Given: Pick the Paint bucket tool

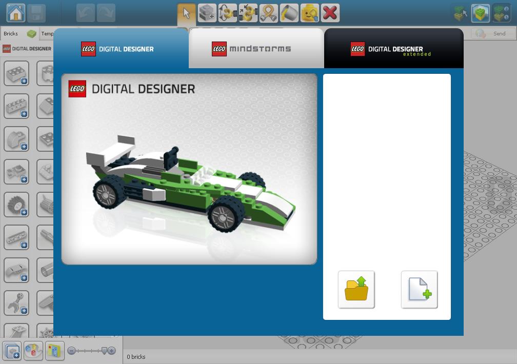Looking at the screenshot, I should (x=289, y=13).
